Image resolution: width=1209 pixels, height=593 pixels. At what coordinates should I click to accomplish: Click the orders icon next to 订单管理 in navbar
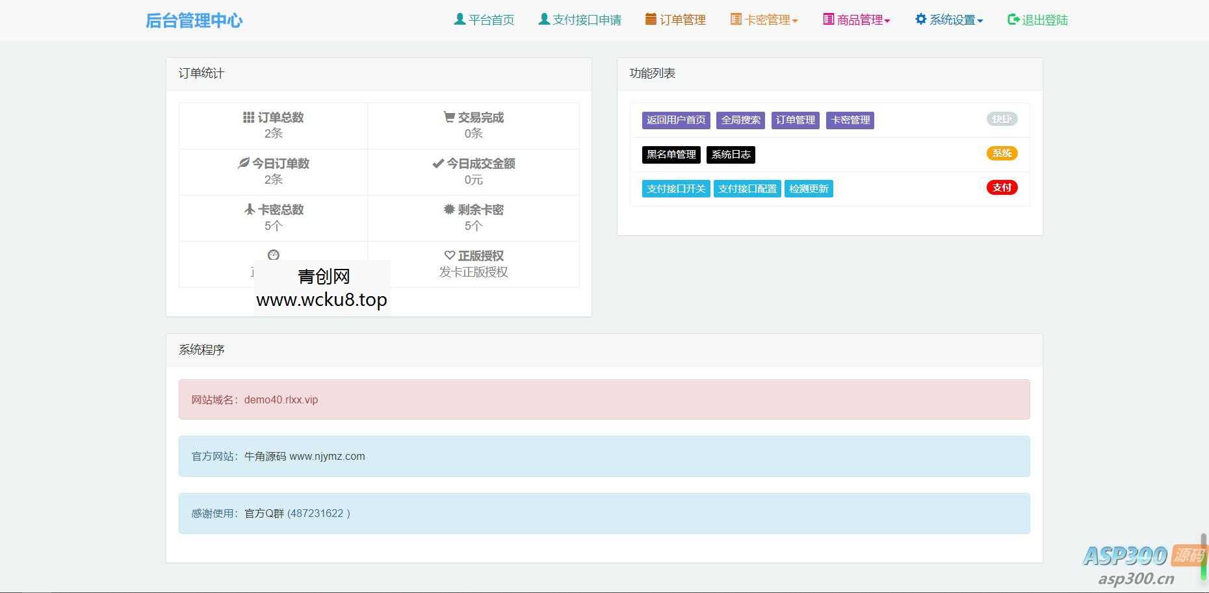(x=650, y=19)
